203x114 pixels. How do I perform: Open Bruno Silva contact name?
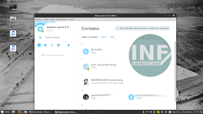pos(96,50)
